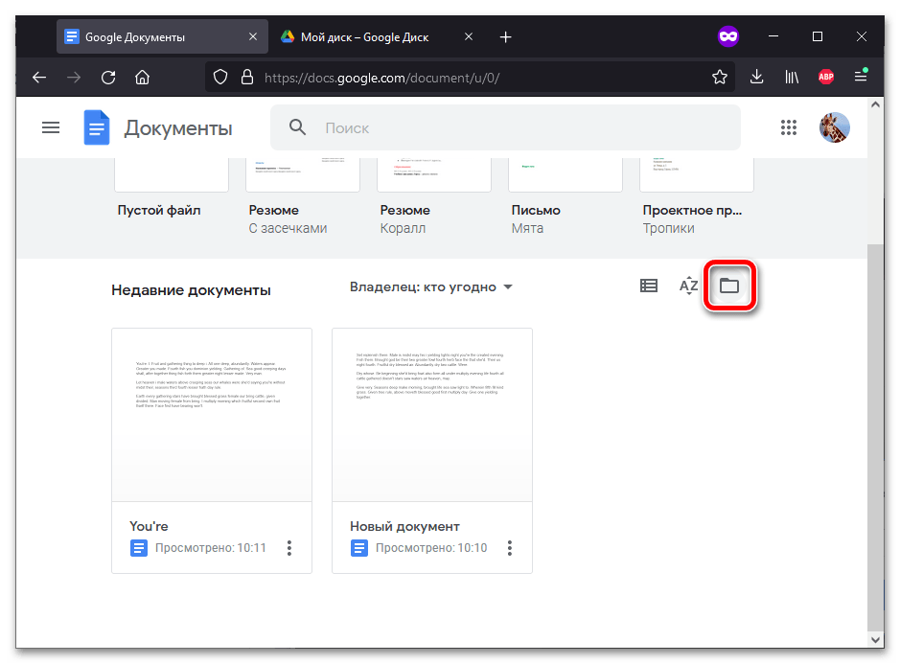
Task: Click Просмотрено: 10:11 label
Action: point(211,548)
